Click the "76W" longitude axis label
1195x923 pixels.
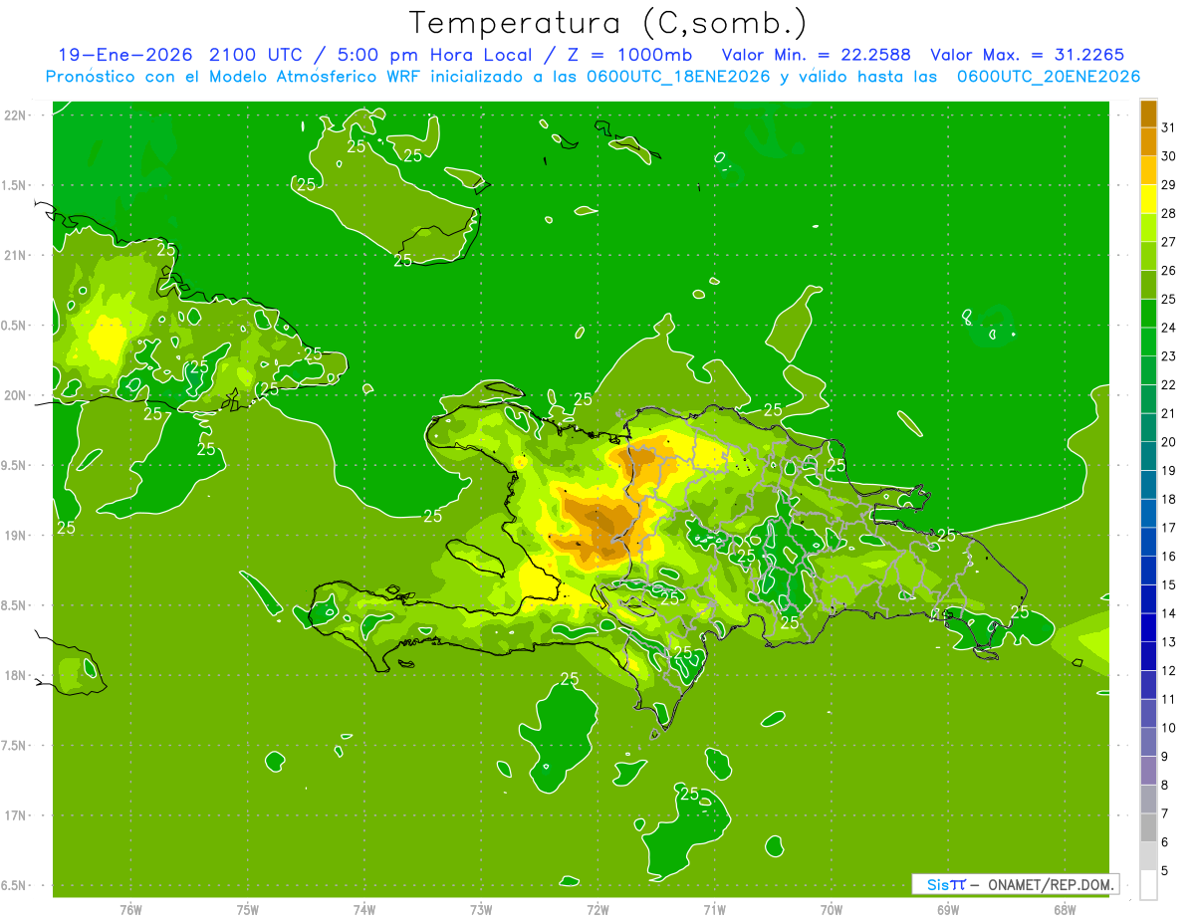(130, 909)
